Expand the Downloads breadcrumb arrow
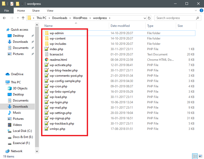The image size is (204, 159). (x=70, y=18)
